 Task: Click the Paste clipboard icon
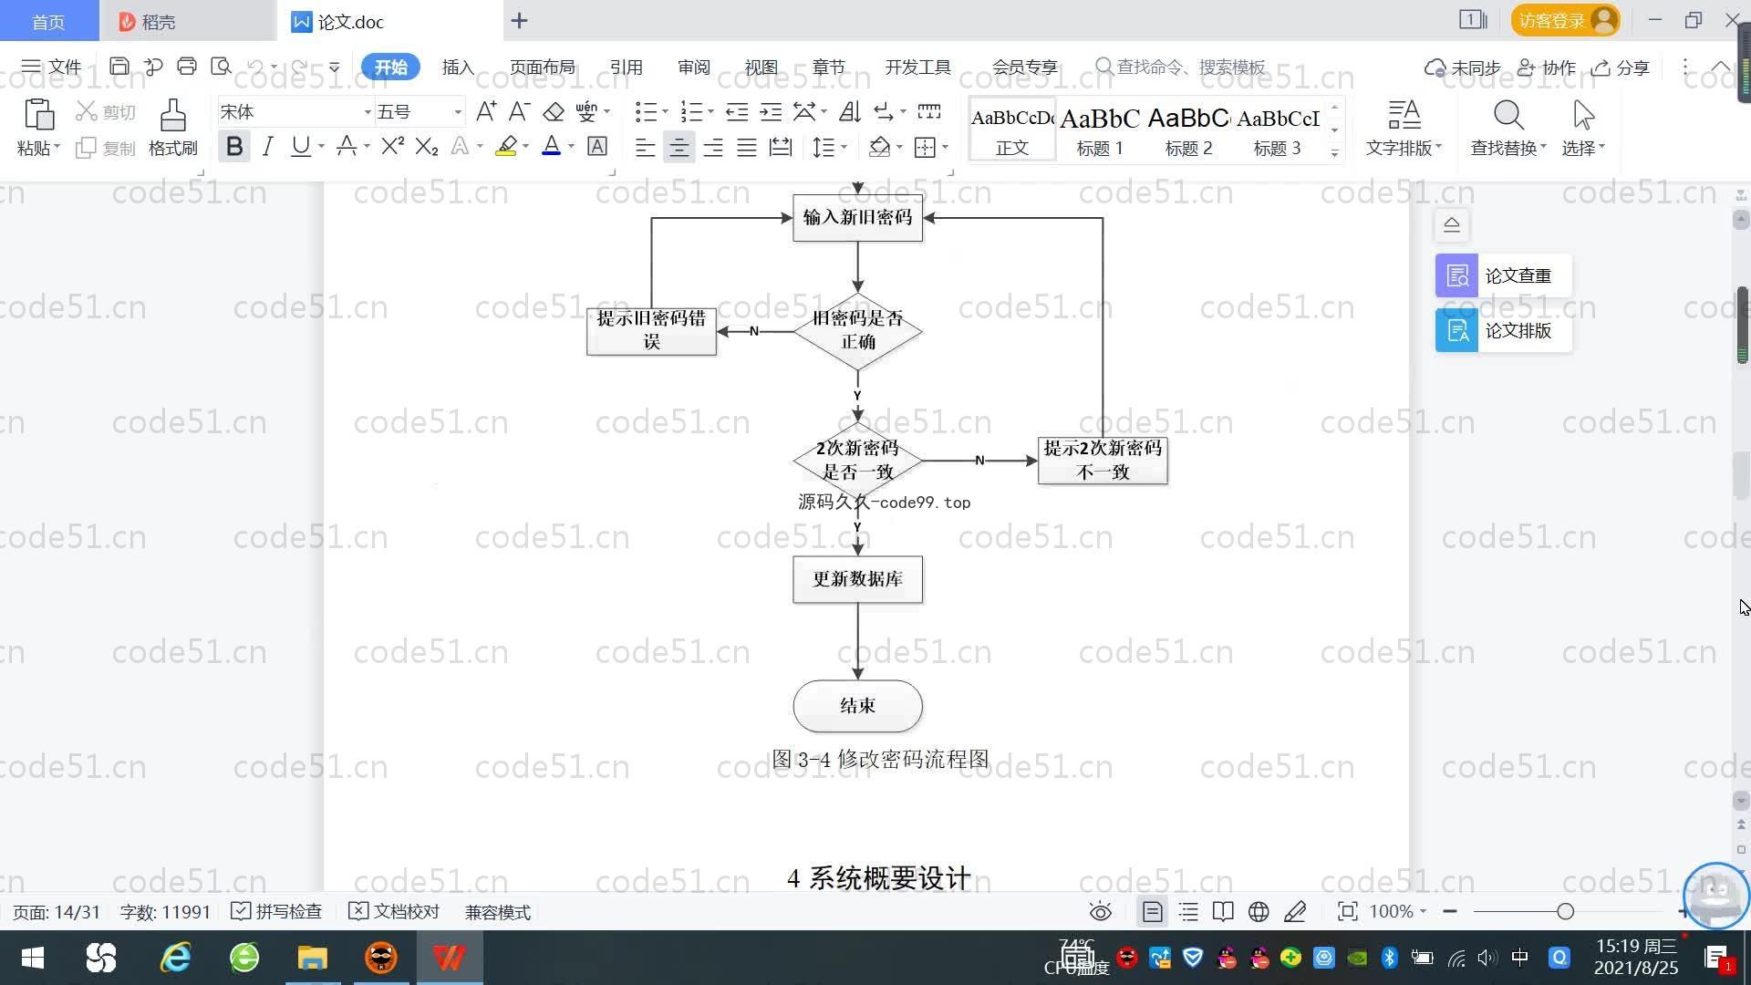38,115
